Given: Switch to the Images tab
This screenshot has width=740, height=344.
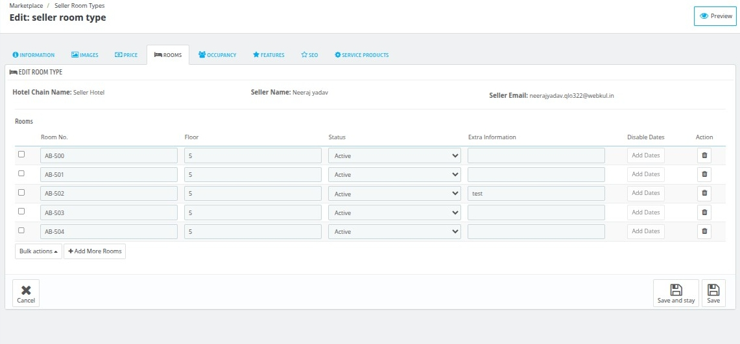Looking at the screenshot, I should pos(85,55).
